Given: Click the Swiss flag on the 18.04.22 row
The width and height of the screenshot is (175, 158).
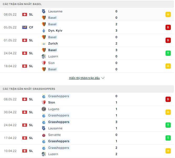Looking at the screenshot, I should (x=25, y=66).
